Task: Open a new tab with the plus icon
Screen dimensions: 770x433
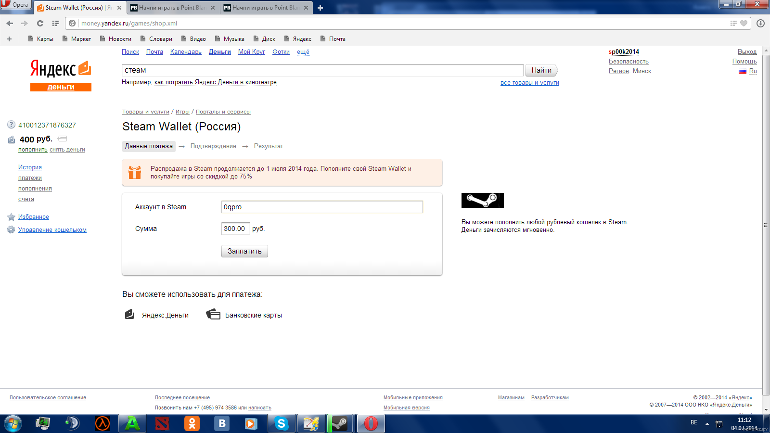Action: pos(320,8)
